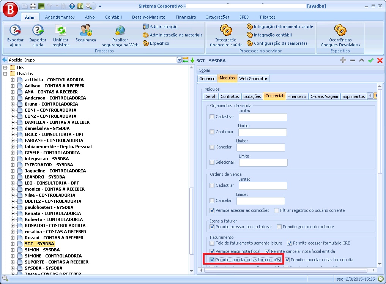Click the red X cancel icon
386x284 pixels.
click(380, 60)
